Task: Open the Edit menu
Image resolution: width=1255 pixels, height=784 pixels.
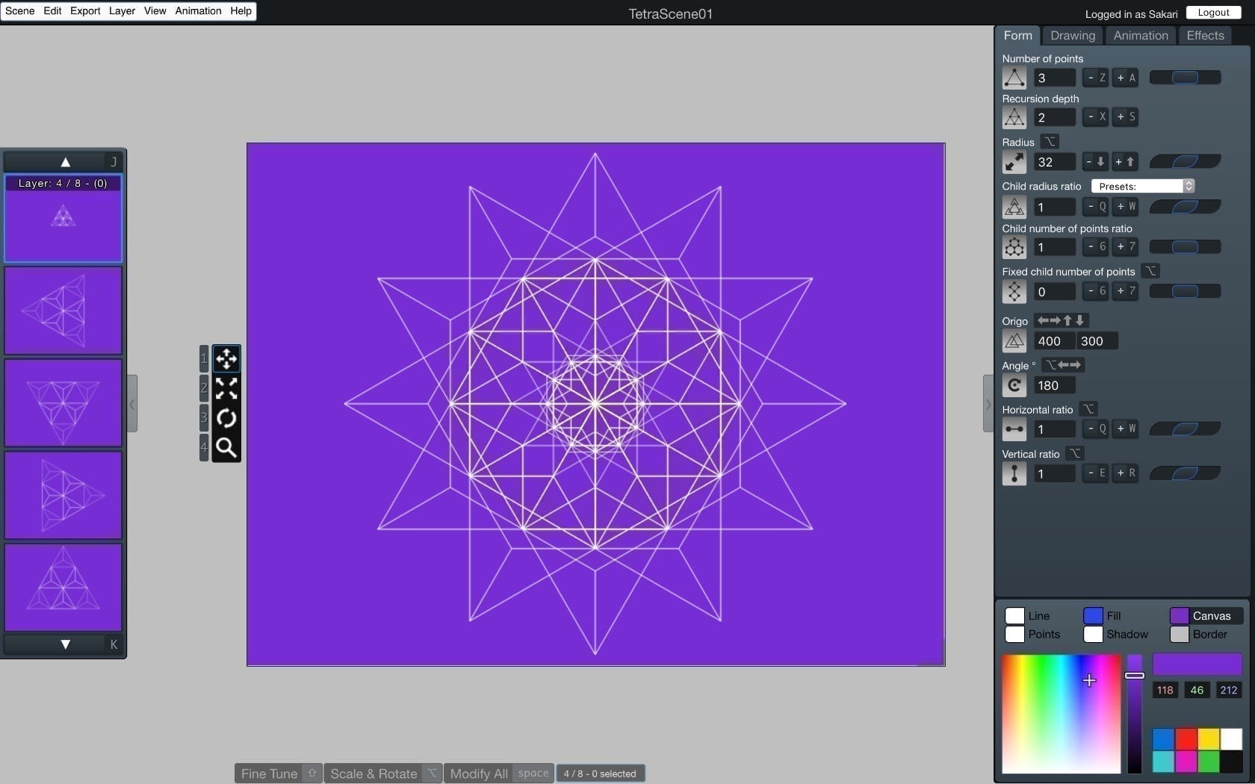Action: (52, 11)
